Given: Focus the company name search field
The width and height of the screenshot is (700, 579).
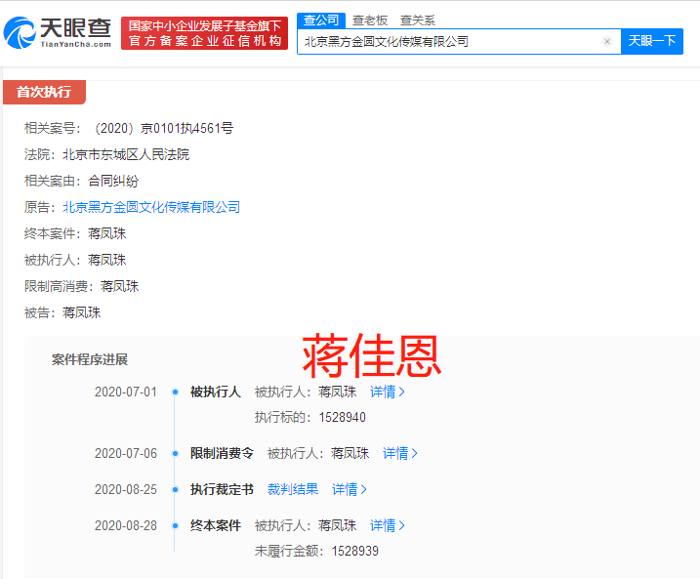Looking at the screenshot, I should pos(449,42).
